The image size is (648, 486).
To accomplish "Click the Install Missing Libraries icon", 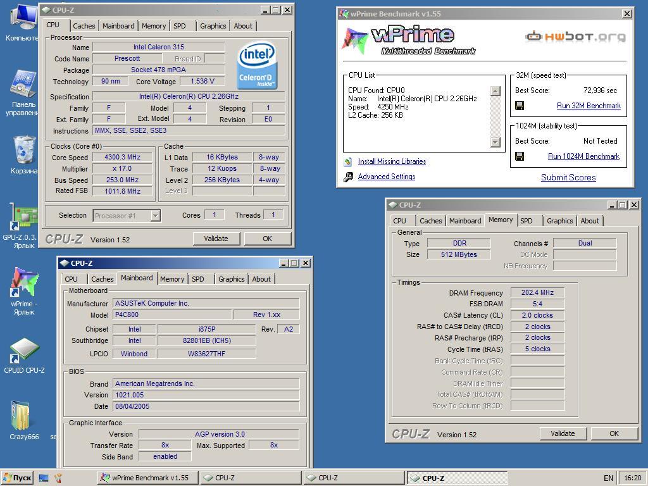I will click(x=348, y=161).
